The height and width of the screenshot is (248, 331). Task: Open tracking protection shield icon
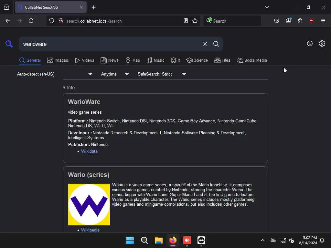(x=52, y=21)
